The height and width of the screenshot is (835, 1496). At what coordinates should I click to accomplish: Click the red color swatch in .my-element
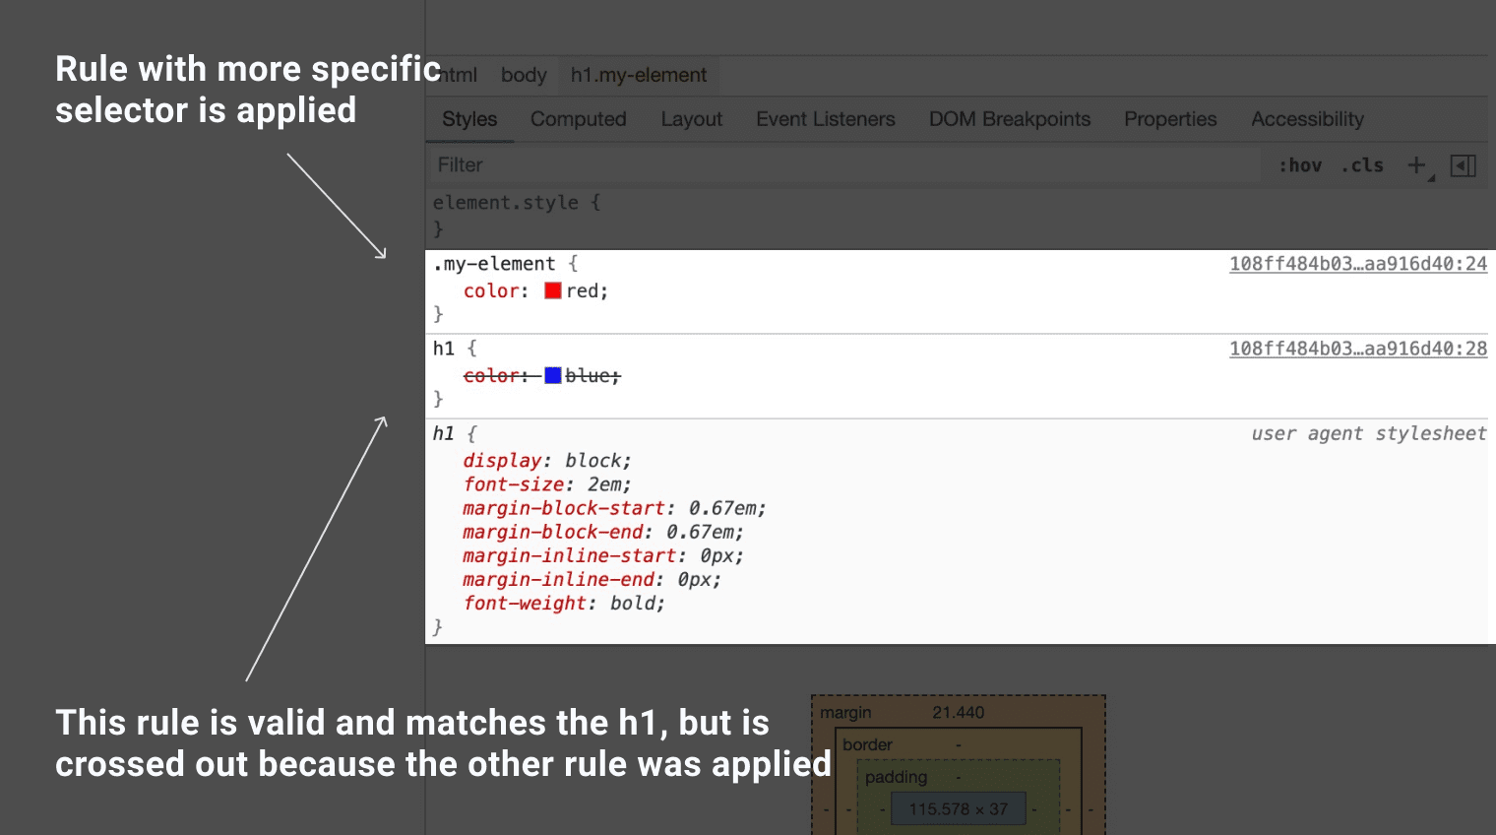click(554, 289)
